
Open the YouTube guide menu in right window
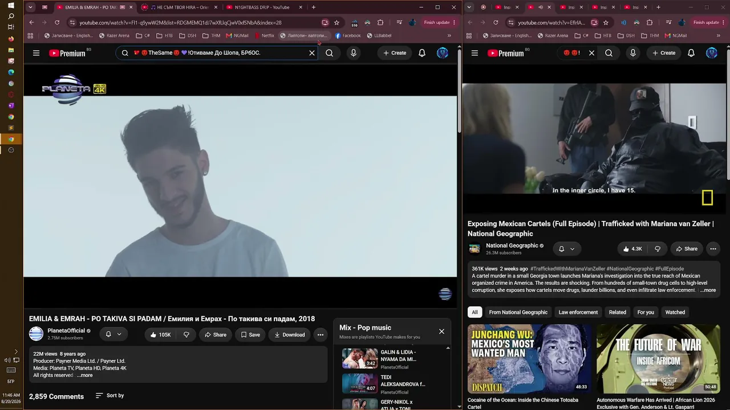point(474,53)
